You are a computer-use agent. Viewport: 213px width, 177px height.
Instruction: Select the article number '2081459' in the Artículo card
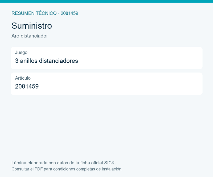27,87
